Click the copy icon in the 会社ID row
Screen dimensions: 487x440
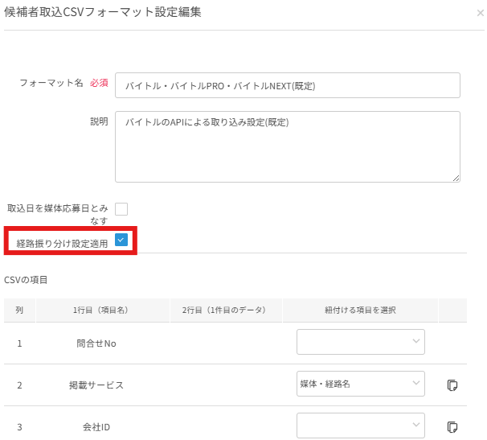point(452,426)
